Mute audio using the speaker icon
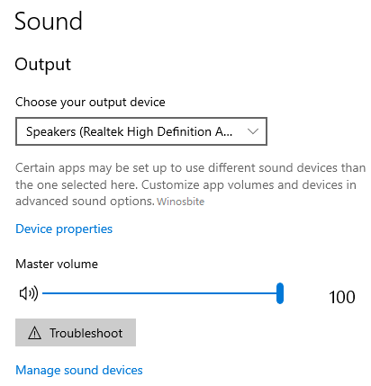The height and width of the screenshot is (386, 371). 29,293
